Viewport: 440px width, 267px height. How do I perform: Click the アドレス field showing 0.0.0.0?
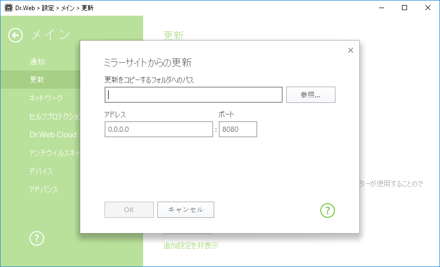(x=158, y=129)
